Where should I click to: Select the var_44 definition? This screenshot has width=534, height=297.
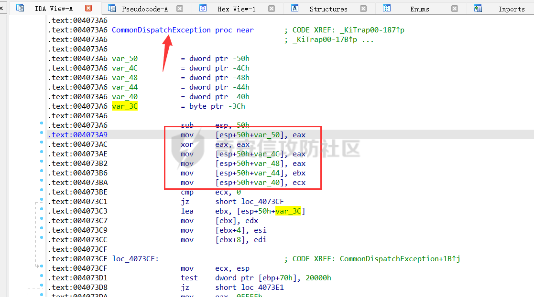125,87
